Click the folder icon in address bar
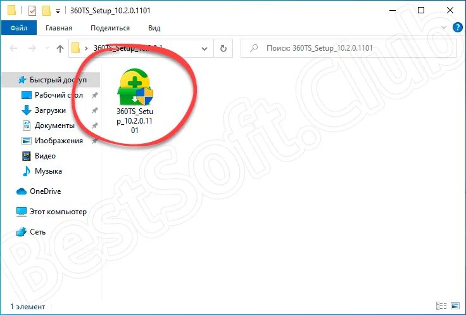This screenshot has height=315, width=466. pyautogui.click(x=76, y=48)
